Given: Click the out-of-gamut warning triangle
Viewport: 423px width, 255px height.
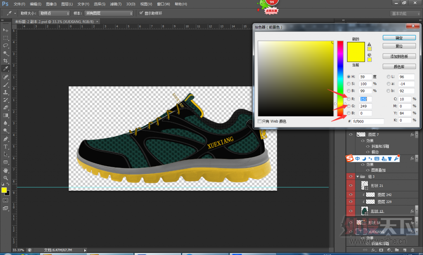Looking at the screenshot, I should pyautogui.click(x=369, y=44).
